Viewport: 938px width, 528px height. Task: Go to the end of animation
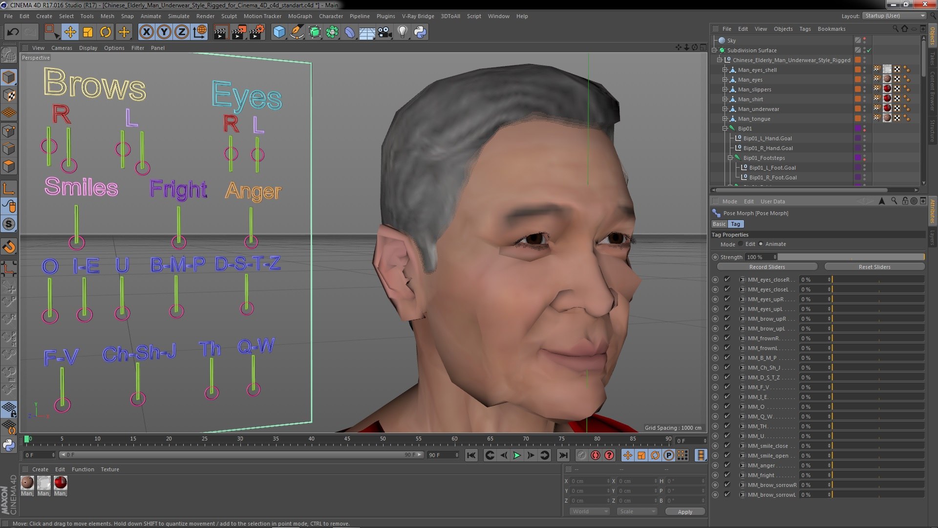[563, 455]
